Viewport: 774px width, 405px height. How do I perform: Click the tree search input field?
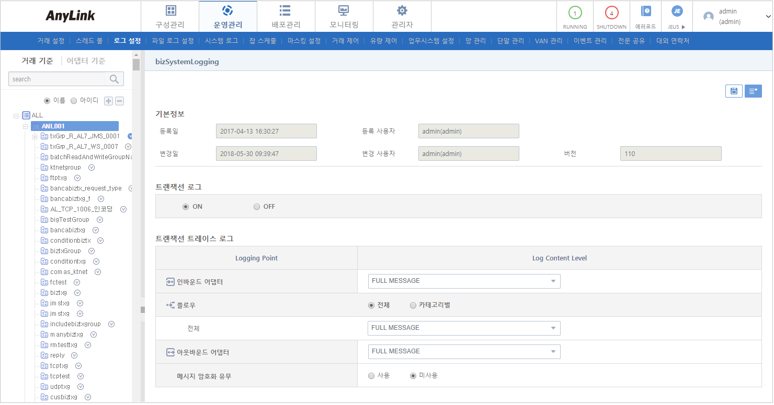tap(57, 79)
